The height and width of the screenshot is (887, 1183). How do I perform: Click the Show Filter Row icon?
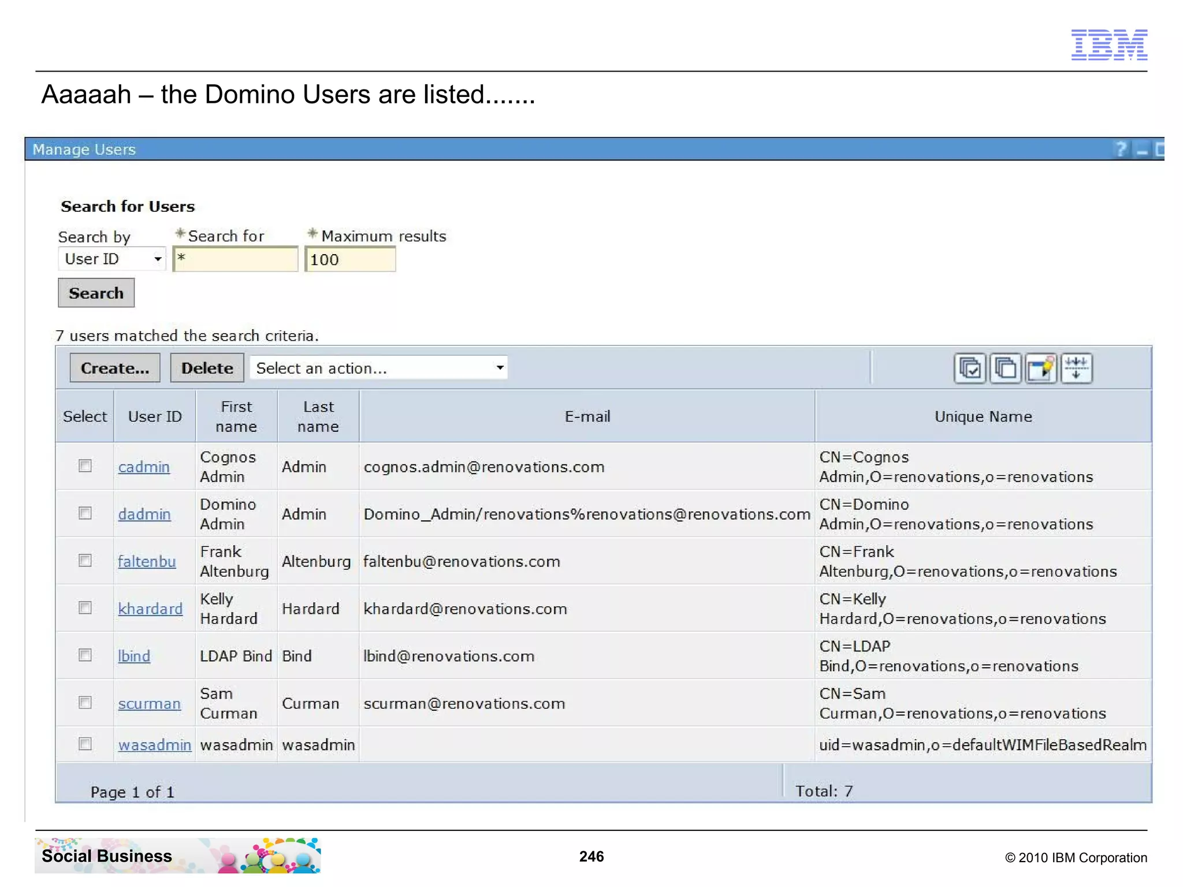point(1041,368)
